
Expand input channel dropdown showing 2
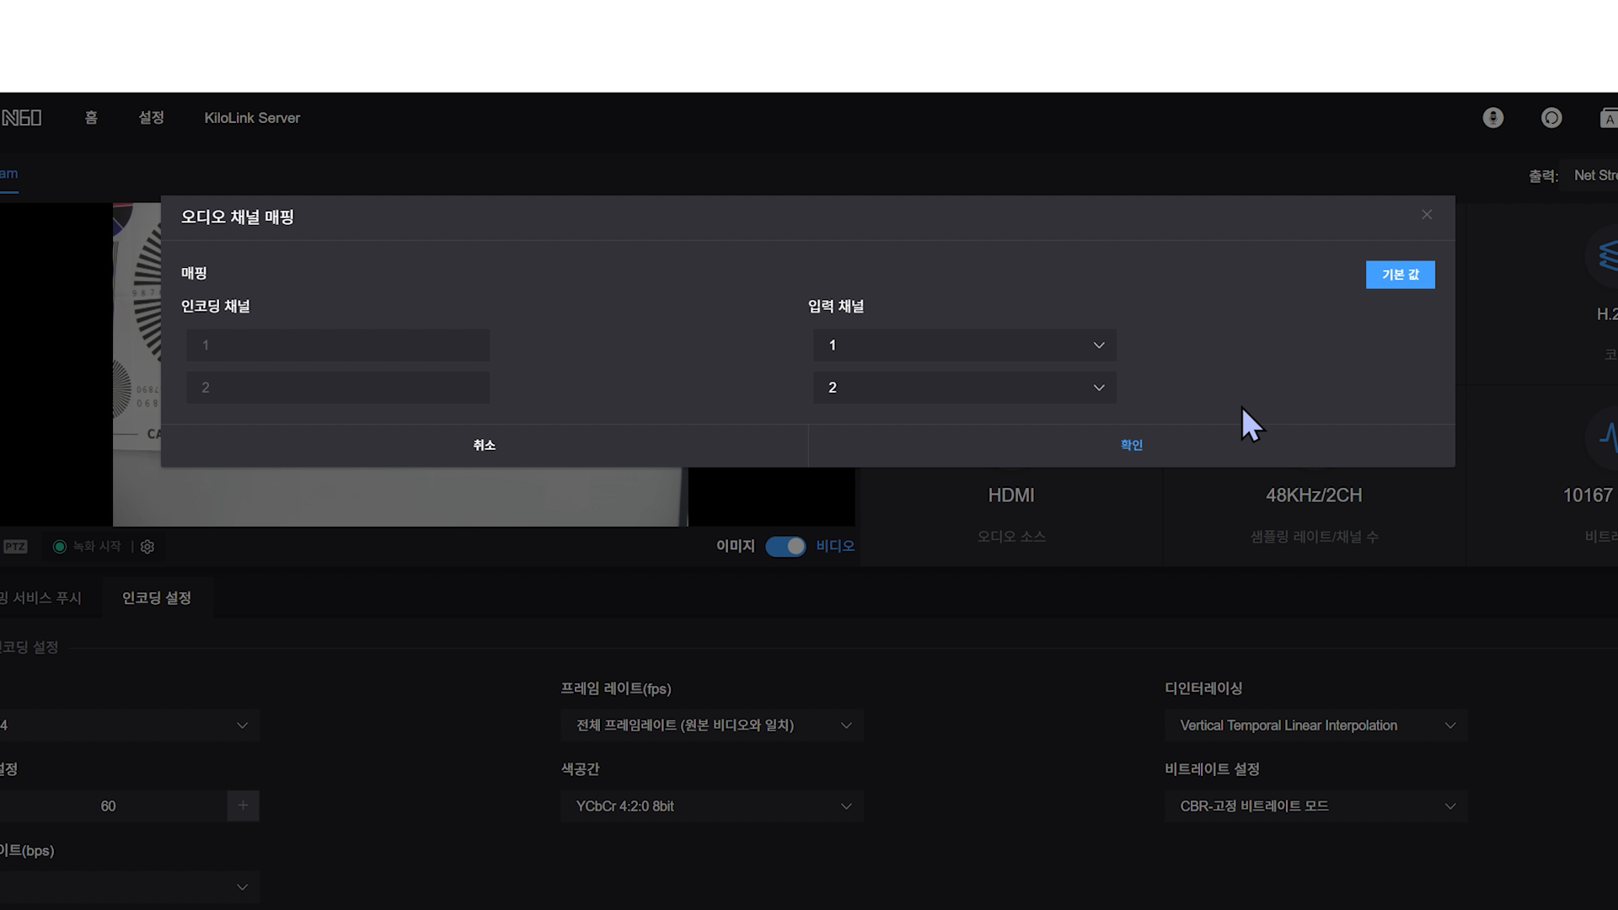(x=964, y=388)
